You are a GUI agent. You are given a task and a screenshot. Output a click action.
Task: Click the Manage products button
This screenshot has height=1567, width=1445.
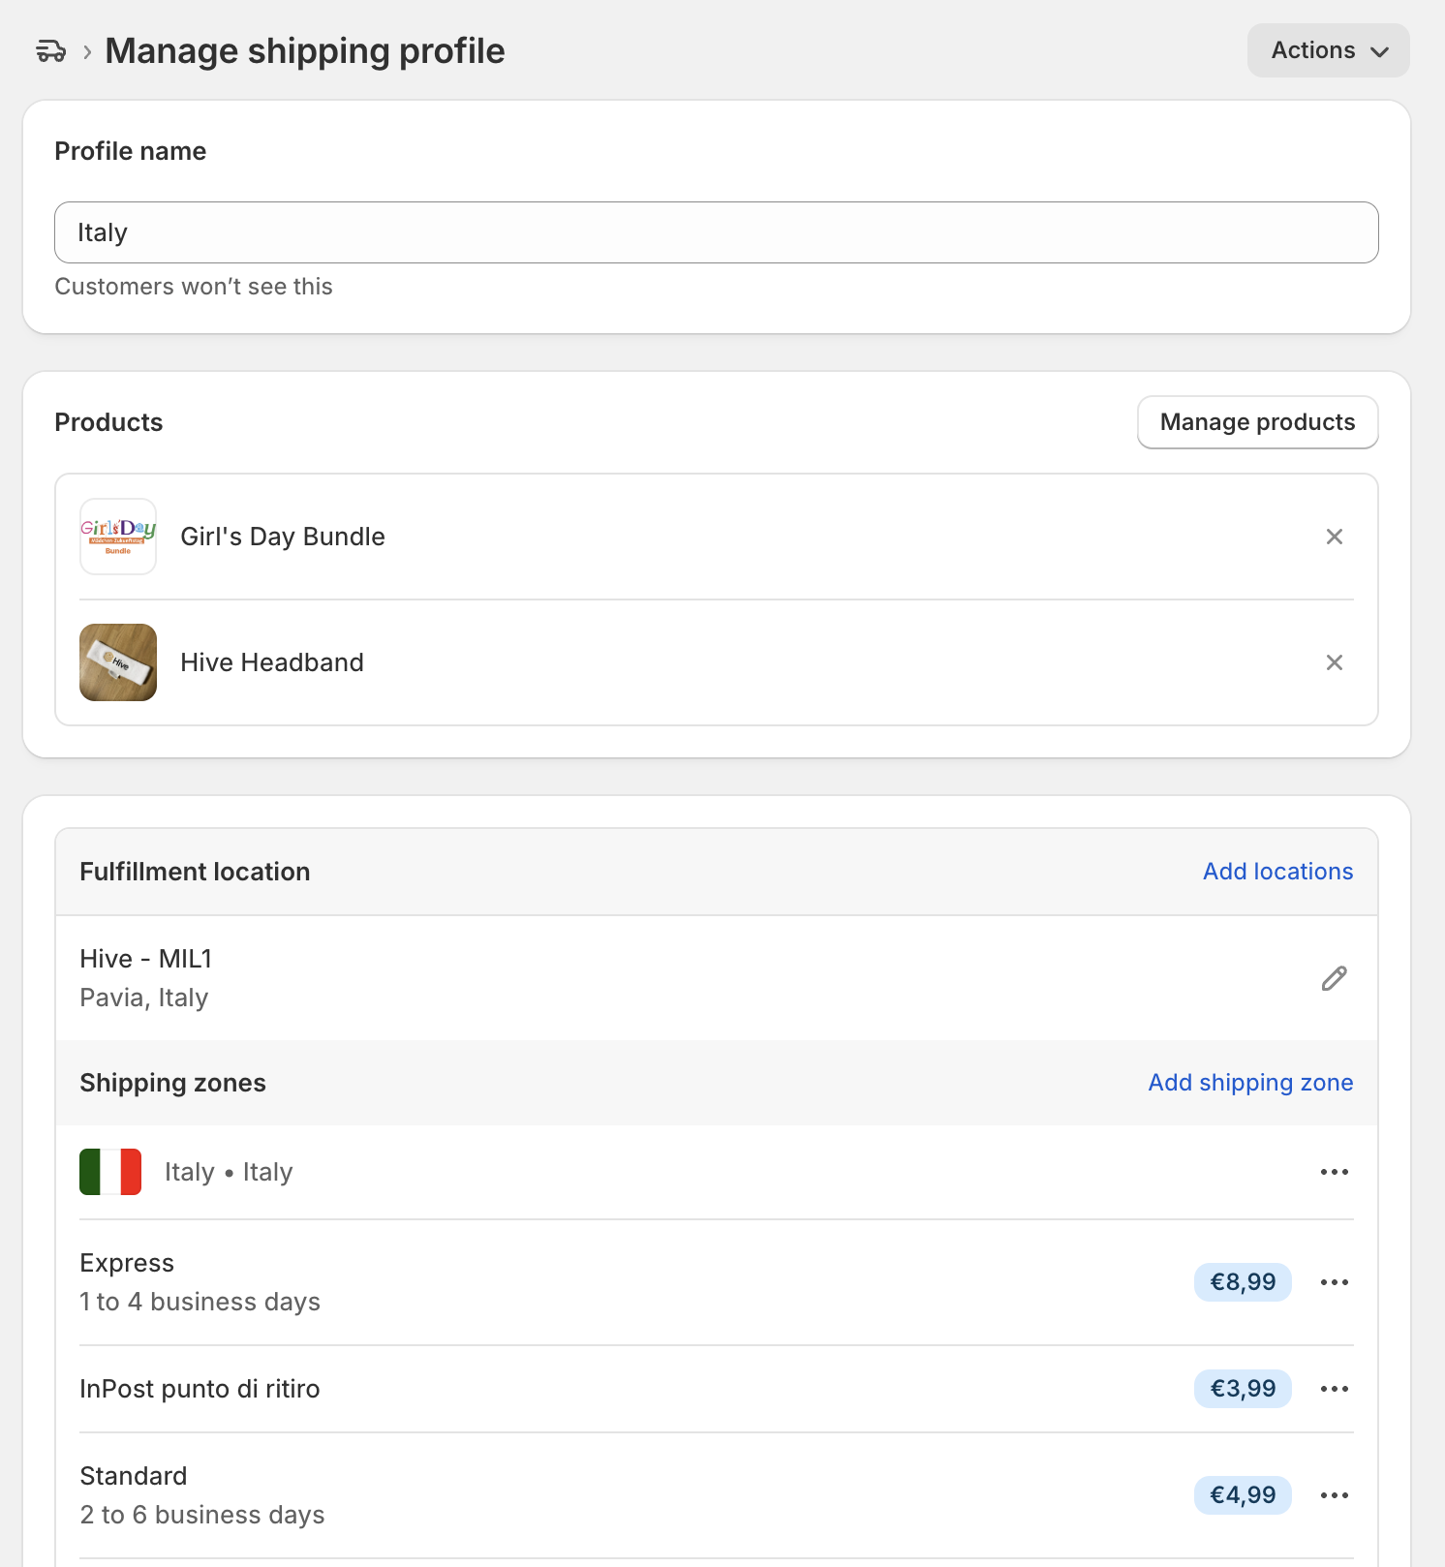click(x=1257, y=422)
